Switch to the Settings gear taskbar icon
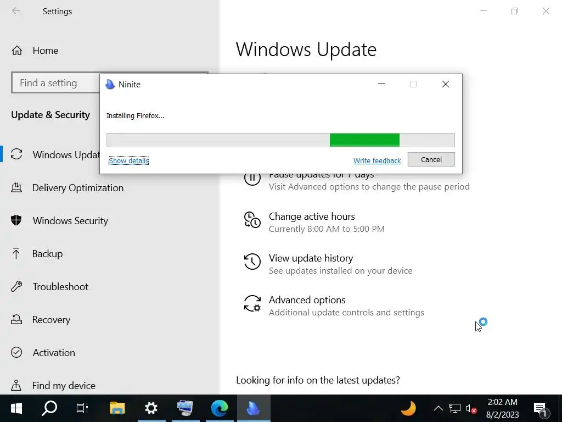The height and width of the screenshot is (422, 562). tap(151, 408)
